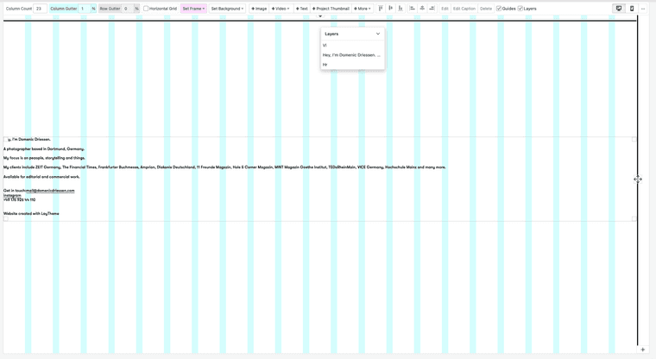
Task: Open the three-dots overflow menu
Action: (x=643, y=9)
